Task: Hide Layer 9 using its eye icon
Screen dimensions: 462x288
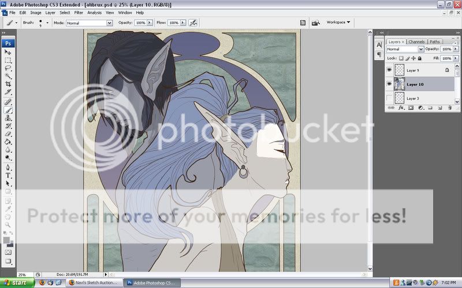Action: (x=389, y=70)
